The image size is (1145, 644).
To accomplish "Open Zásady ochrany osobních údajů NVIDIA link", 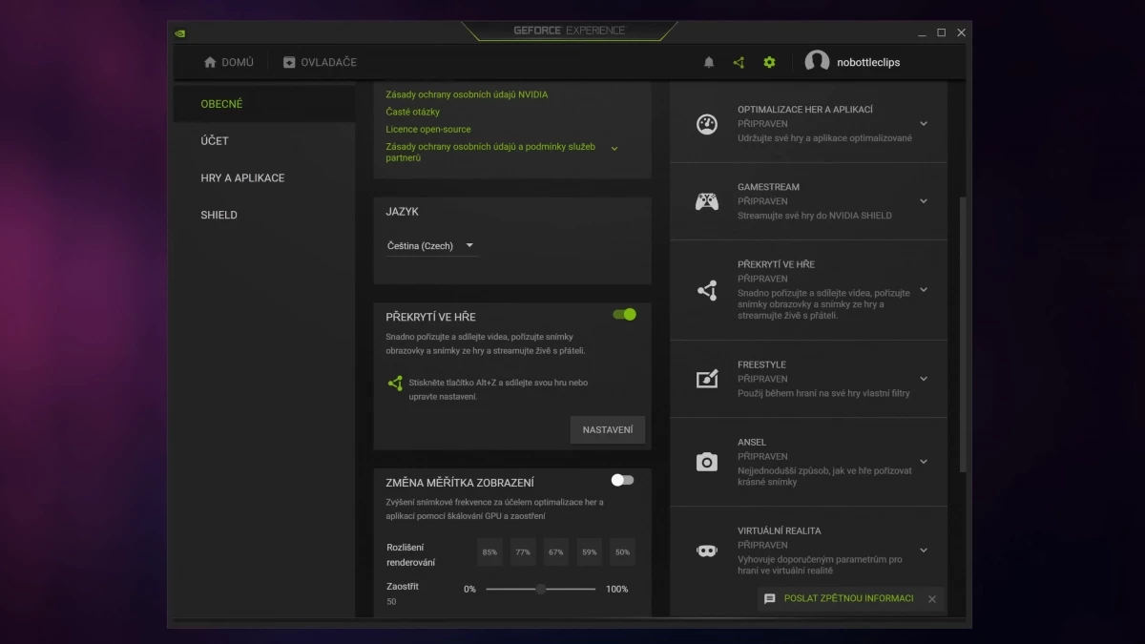I will click(x=467, y=94).
